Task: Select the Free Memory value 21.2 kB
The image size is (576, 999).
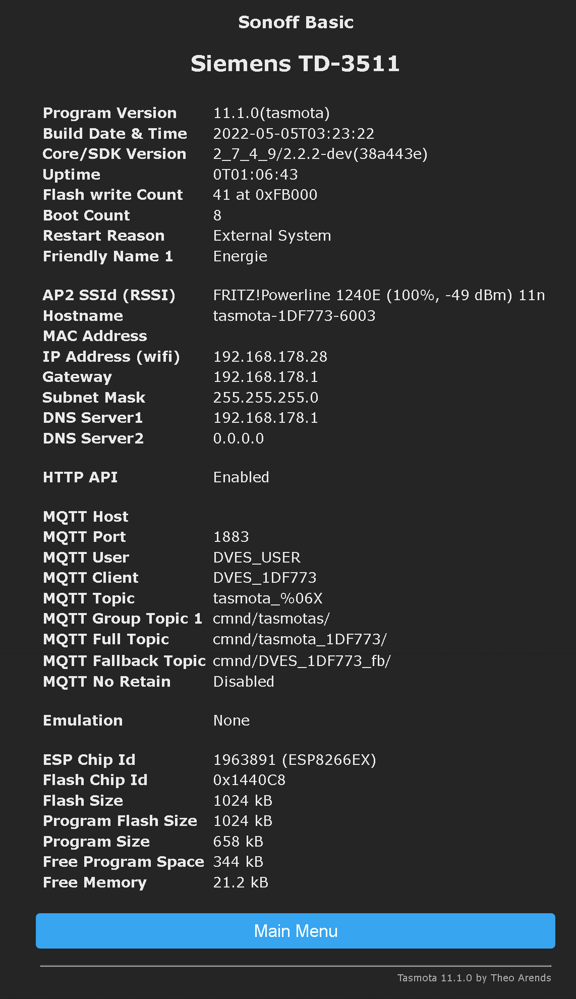Action: pos(241,882)
